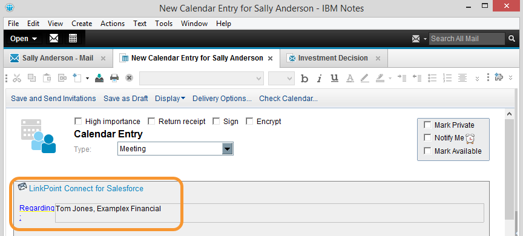
Task: Click the Search All Mail field
Action: [467, 39]
